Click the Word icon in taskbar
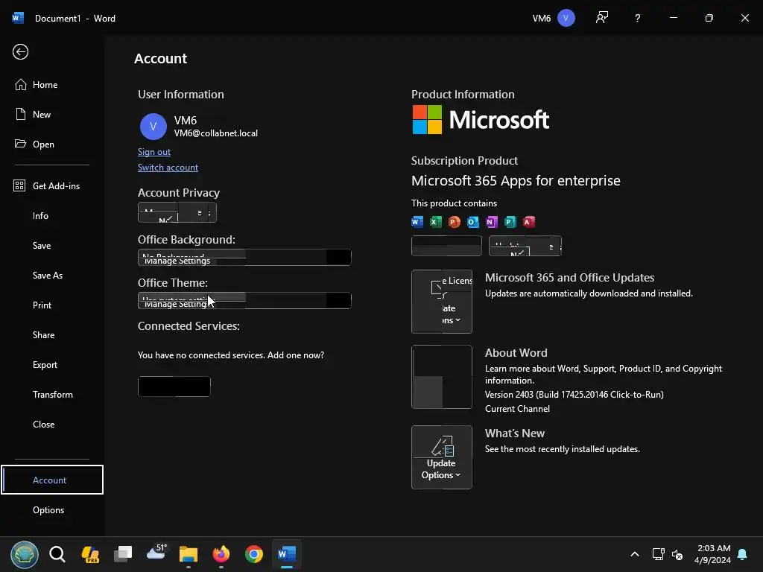Image resolution: width=763 pixels, height=572 pixels. pyautogui.click(x=287, y=554)
